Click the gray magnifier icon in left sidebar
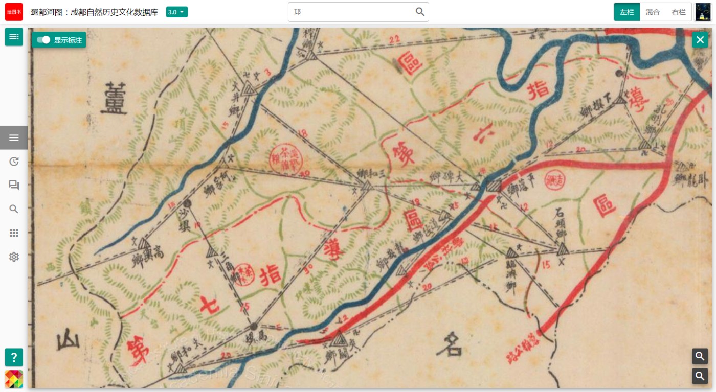The height and width of the screenshot is (392, 716). click(x=14, y=209)
